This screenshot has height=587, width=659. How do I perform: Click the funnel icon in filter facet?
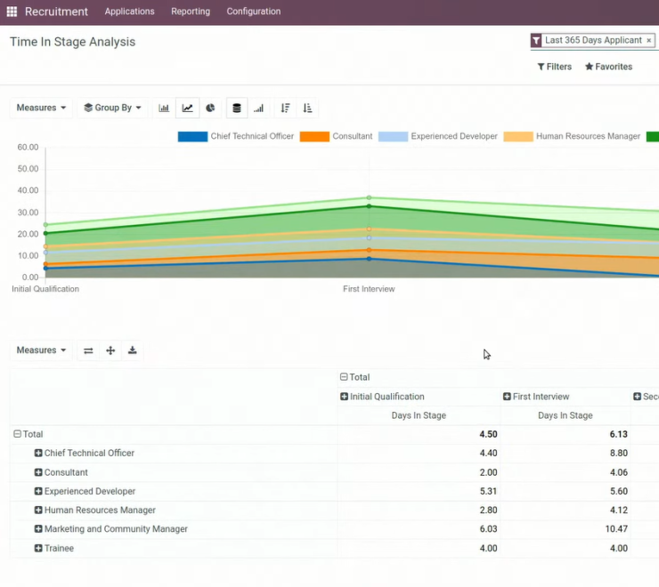click(x=536, y=40)
